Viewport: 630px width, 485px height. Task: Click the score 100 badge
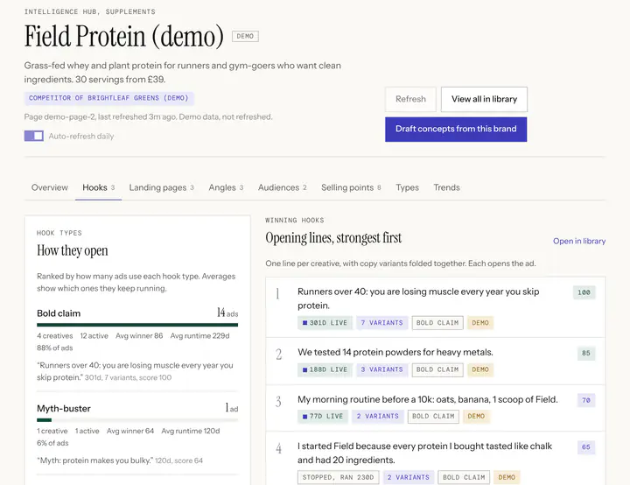point(584,292)
